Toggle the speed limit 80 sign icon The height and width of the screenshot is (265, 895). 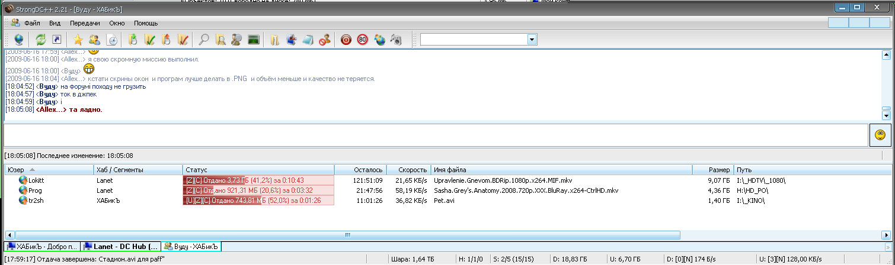click(x=362, y=40)
